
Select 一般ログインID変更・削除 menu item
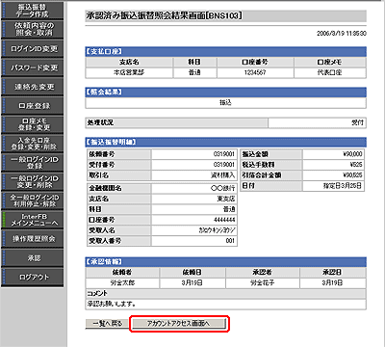33,181
